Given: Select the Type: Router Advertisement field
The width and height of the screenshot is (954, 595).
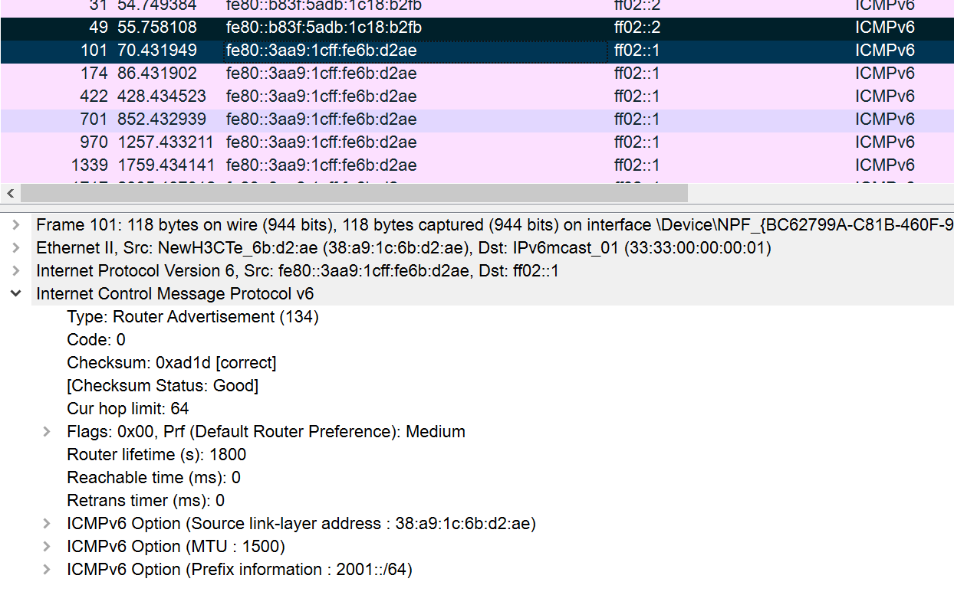Looking at the screenshot, I should 192,317.
